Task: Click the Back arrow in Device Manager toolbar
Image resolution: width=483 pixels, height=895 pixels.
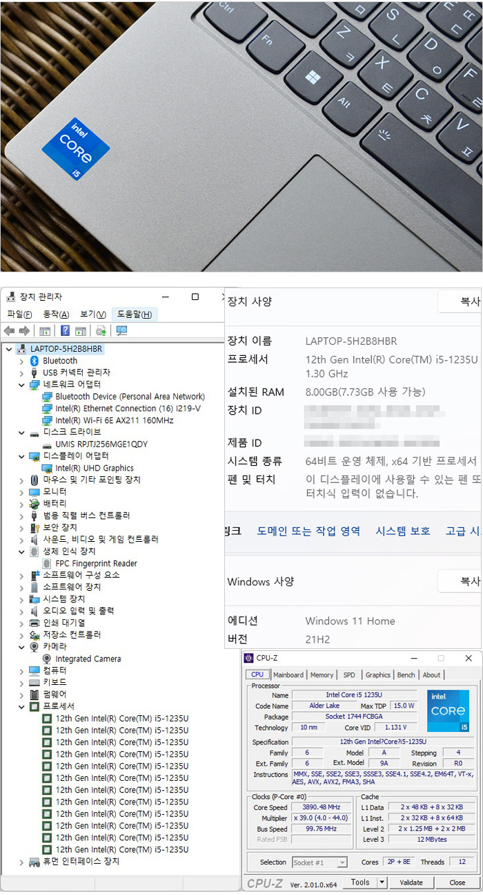Action: pos(10,331)
